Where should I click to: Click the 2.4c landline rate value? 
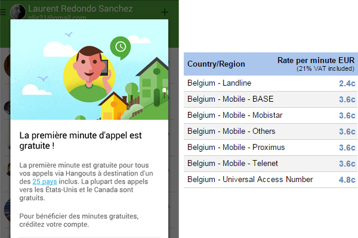(347, 83)
